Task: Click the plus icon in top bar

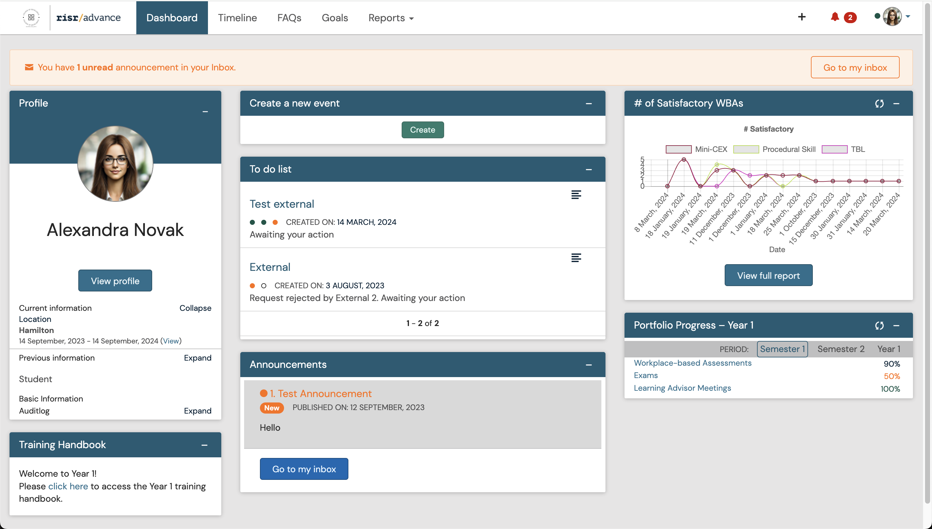Action: (x=802, y=17)
